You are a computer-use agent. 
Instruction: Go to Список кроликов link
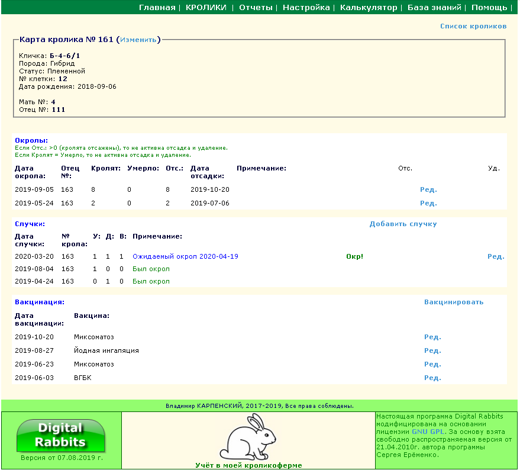tap(473, 26)
